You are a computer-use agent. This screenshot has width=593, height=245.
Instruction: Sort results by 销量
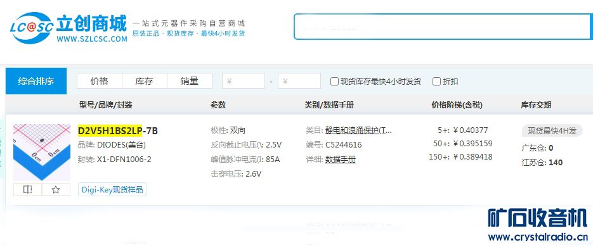click(x=190, y=81)
